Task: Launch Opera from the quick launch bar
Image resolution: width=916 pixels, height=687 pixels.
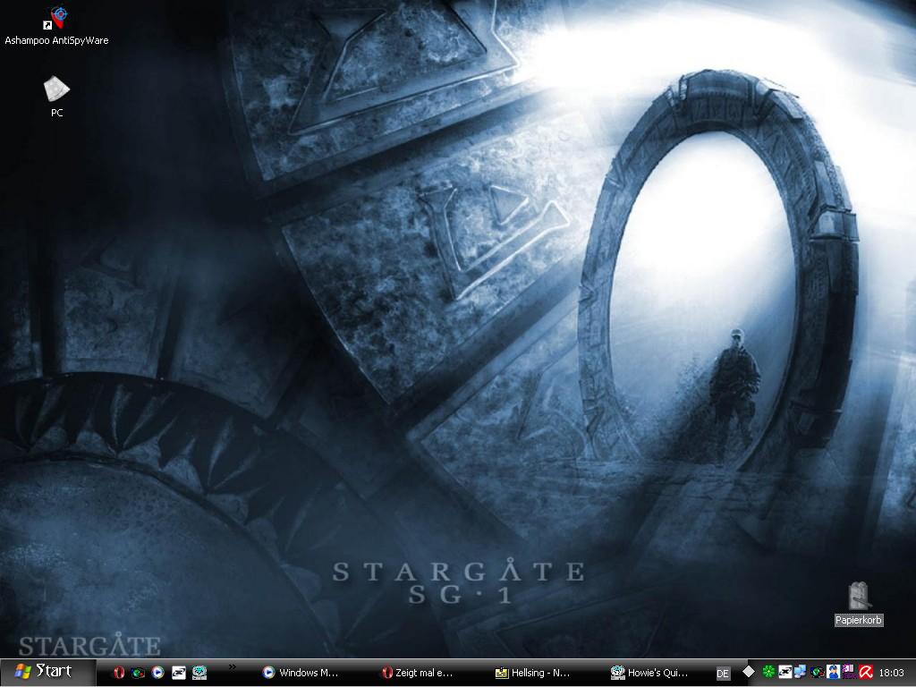Action: click(119, 673)
